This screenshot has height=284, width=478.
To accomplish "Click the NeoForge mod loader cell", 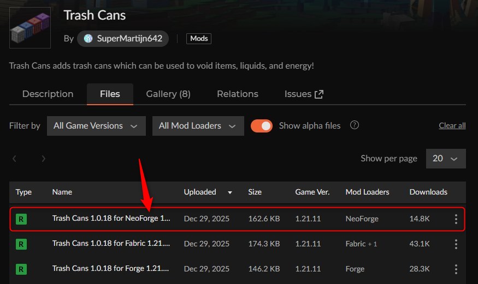I will click(x=362, y=219).
